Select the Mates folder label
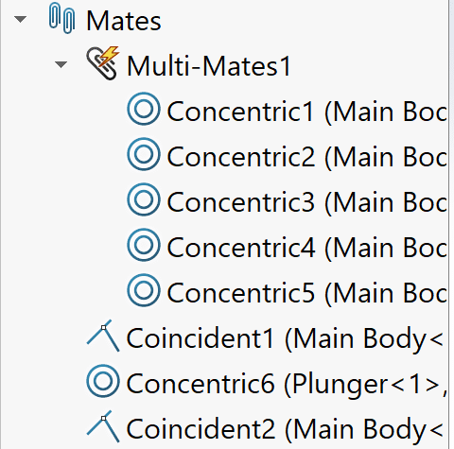Screen dimensions: 454x449 [x=124, y=21]
